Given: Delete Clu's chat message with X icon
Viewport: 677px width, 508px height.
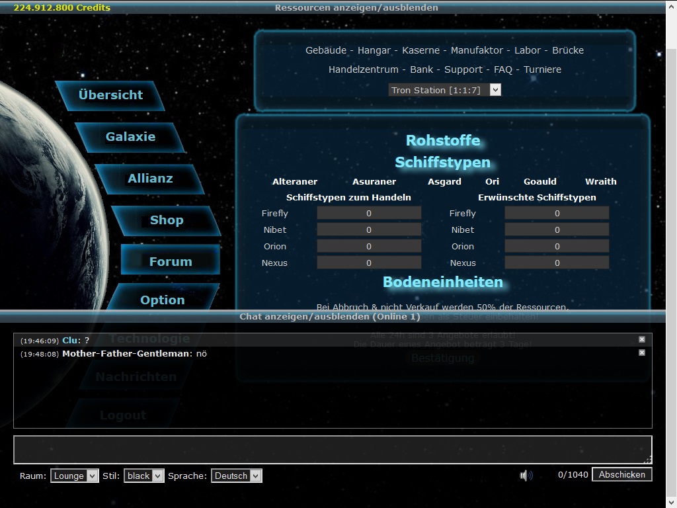Looking at the screenshot, I should click(641, 339).
